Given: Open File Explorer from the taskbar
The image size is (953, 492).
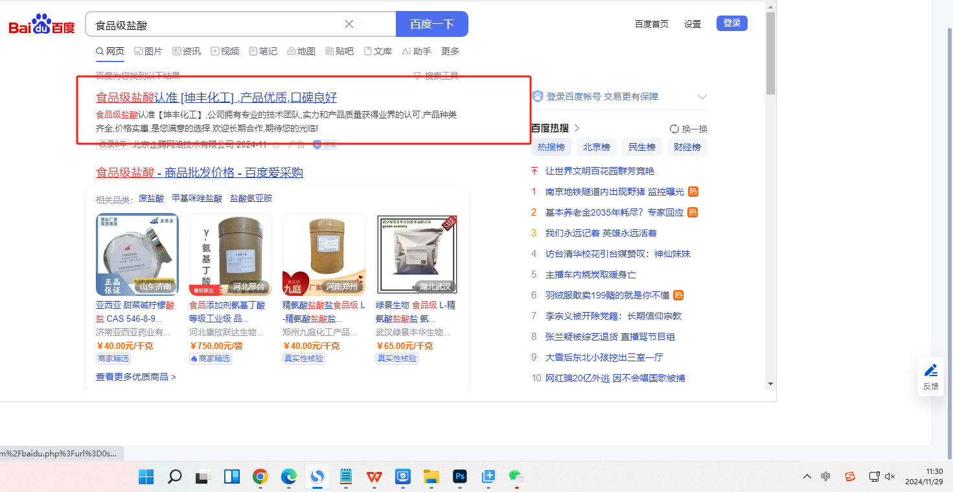Looking at the screenshot, I should tap(431, 477).
